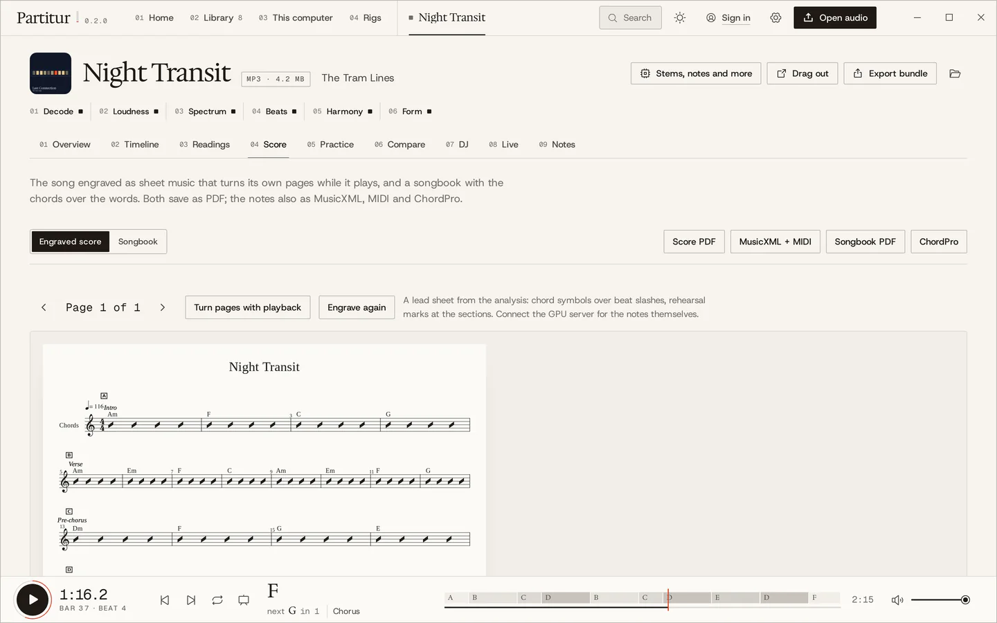Screen dimensions: 997x623
Task: Open the DJ view tab
Action: click(x=457, y=145)
